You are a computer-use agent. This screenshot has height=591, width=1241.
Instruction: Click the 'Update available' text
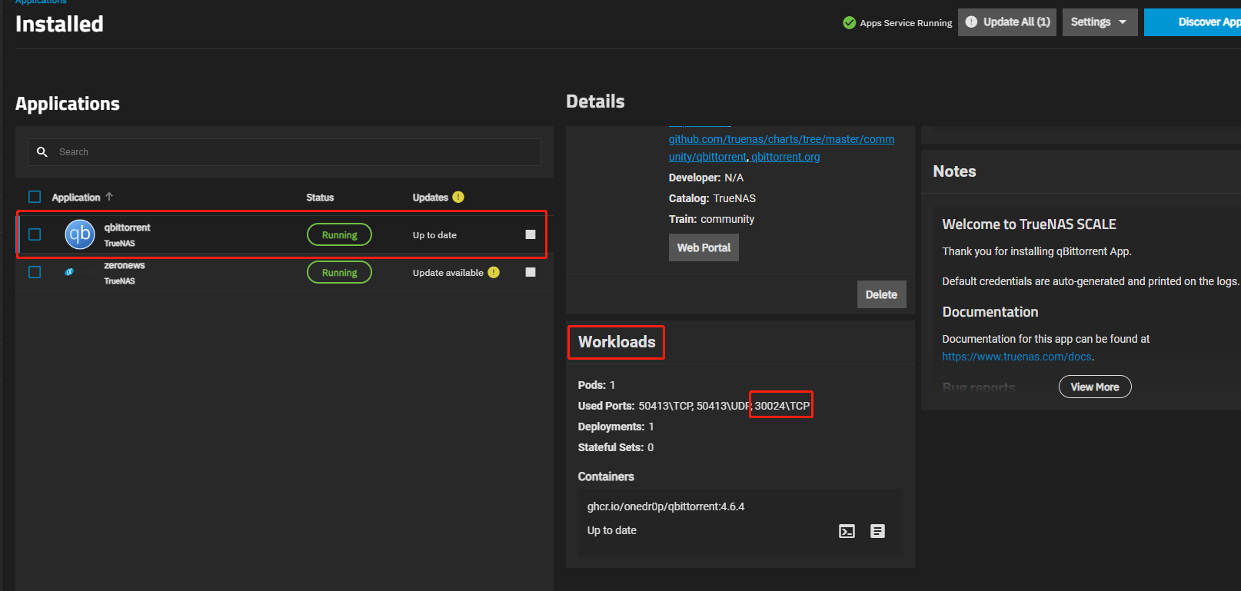click(447, 273)
